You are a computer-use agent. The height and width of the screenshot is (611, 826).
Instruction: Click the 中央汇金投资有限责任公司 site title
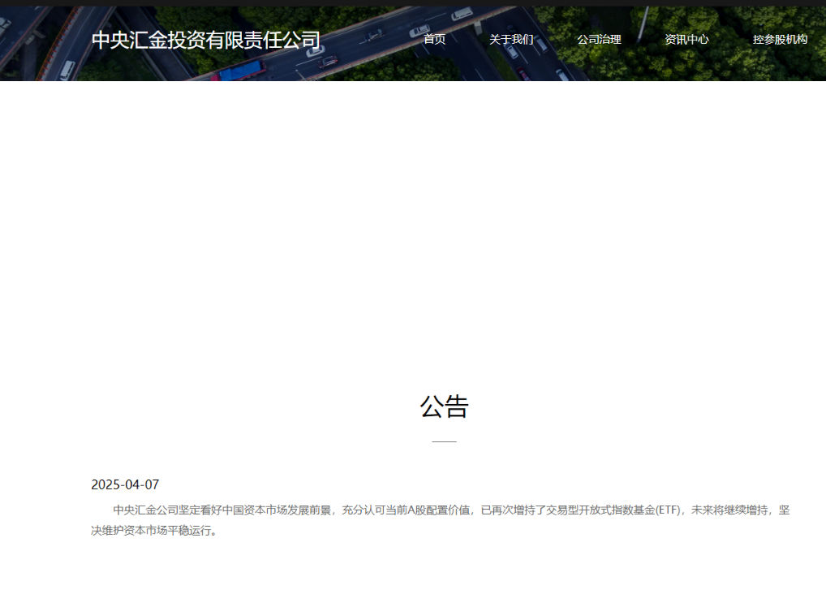click(206, 40)
